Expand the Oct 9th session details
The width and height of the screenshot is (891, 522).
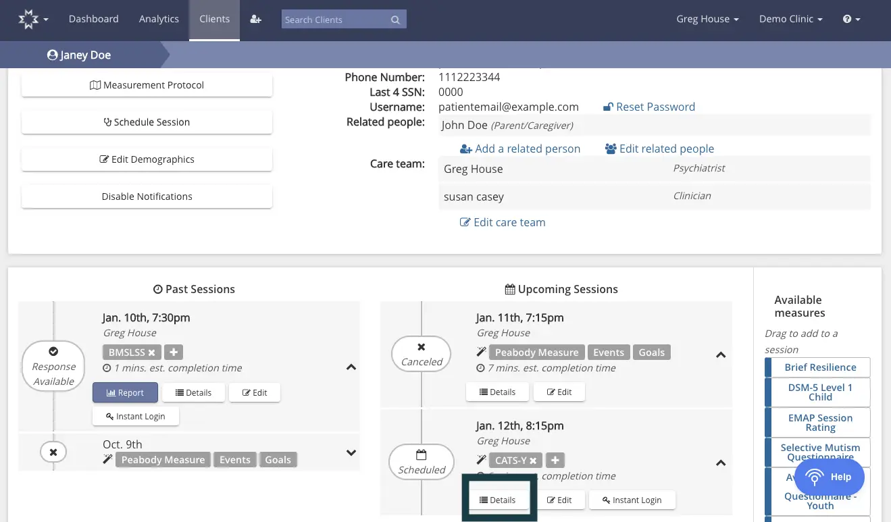tap(351, 453)
